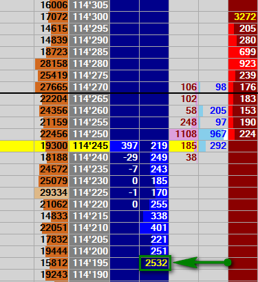Click the ask size 239 at 114'275

pos(244,75)
